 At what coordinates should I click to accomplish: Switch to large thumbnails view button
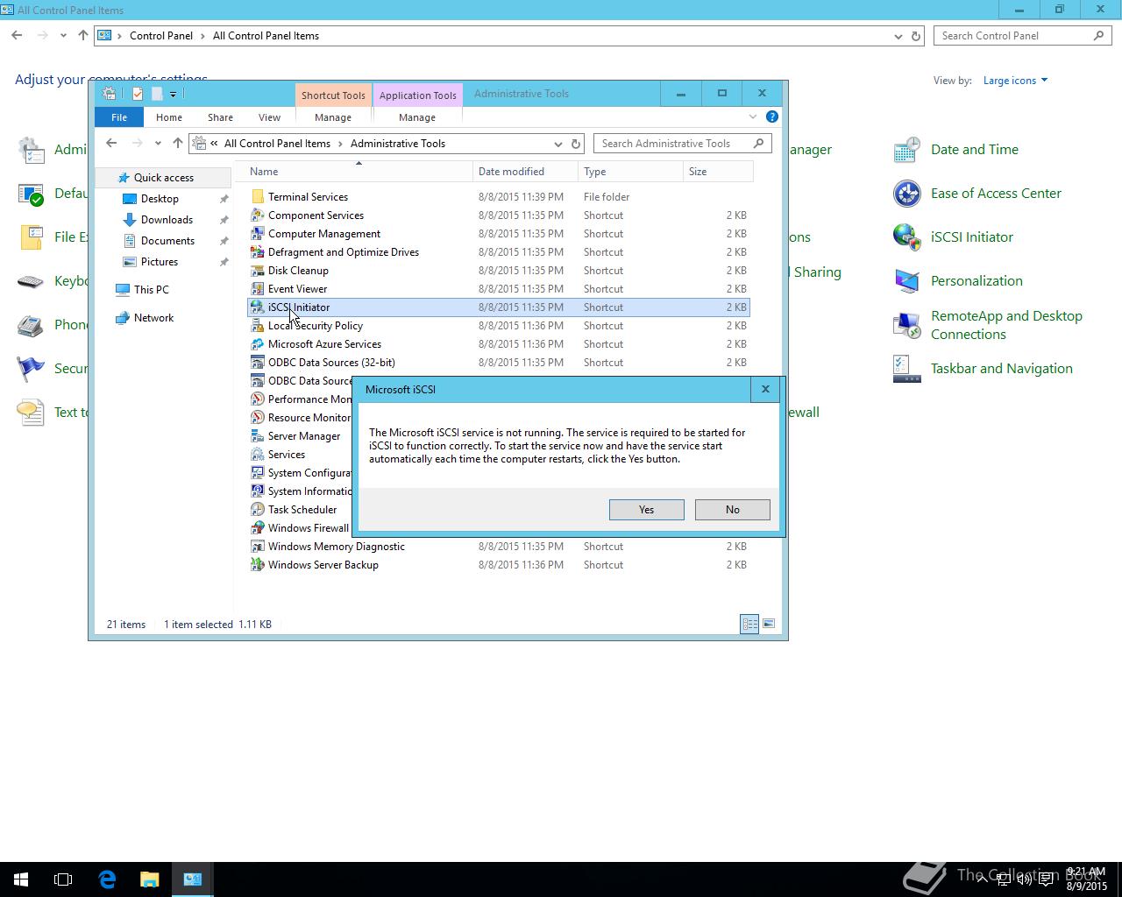tap(769, 624)
